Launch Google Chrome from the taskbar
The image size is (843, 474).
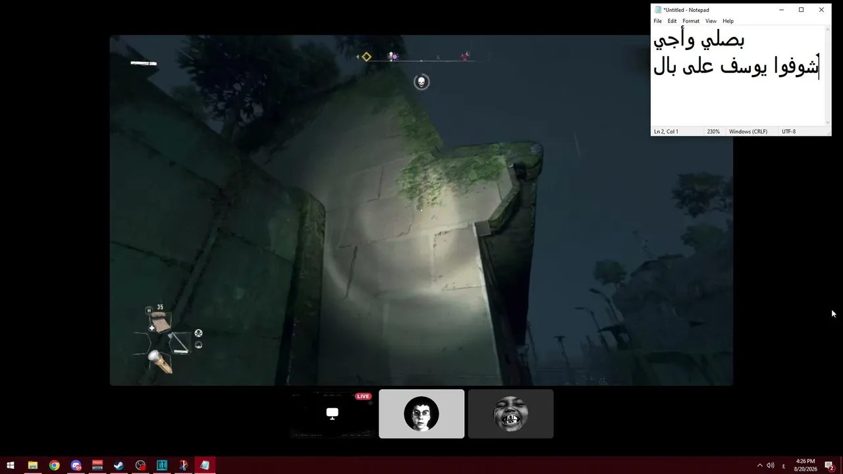pos(54,465)
